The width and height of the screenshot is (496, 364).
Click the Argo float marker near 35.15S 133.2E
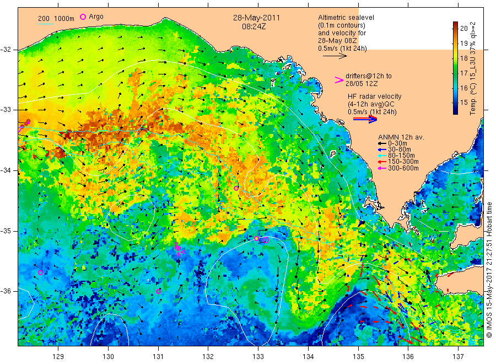(266, 240)
